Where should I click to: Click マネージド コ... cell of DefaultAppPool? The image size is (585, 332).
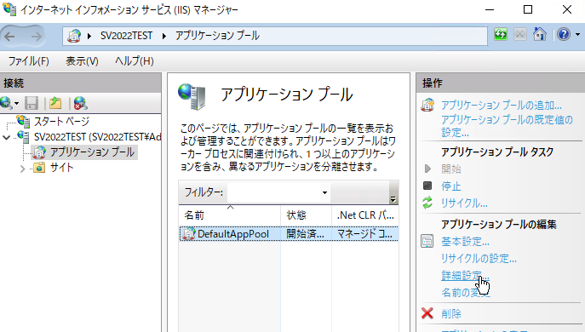click(364, 234)
